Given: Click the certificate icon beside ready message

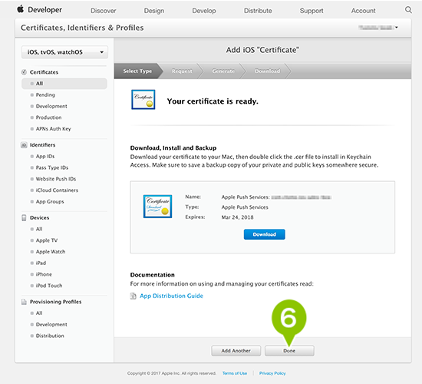Looking at the screenshot, I should click(143, 100).
